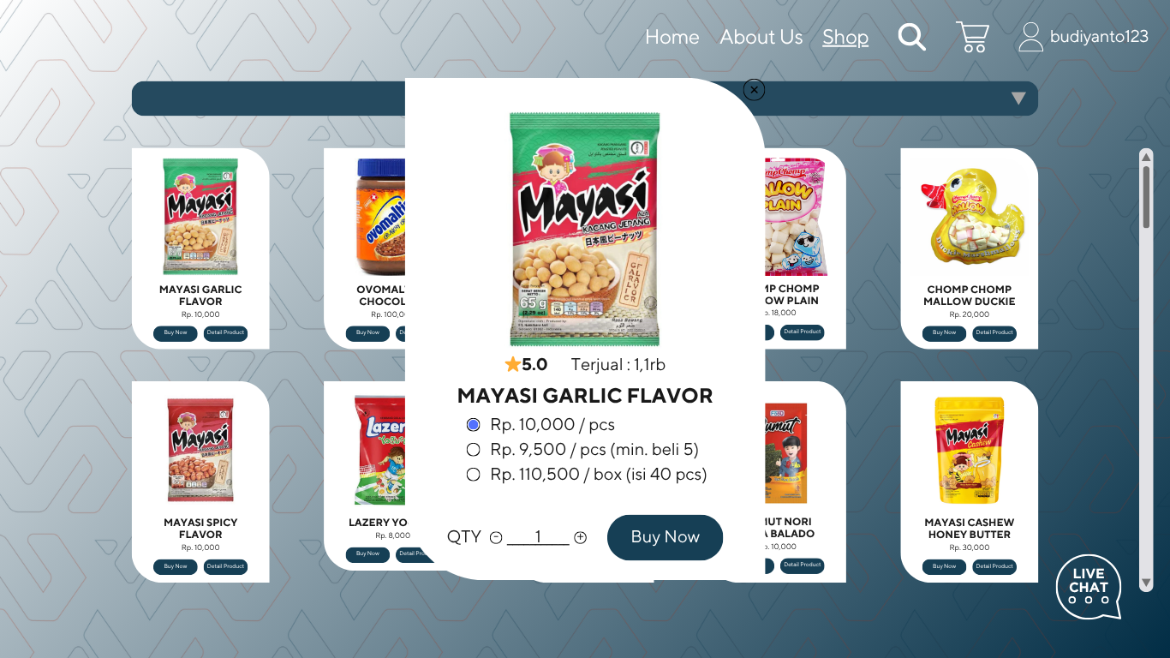Screen dimensions: 1170x658
Task: Click the scrollbar up arrow
Action: pos(1146,156)
